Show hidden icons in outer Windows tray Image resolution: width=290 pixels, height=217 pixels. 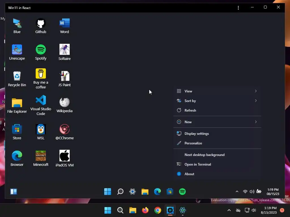229,210
